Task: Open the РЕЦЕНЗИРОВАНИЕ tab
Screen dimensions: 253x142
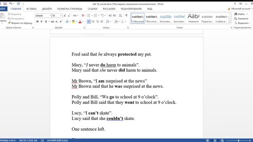Action: pos(131,9)
